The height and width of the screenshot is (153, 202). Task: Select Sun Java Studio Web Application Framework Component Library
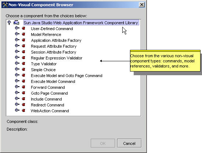tap(81, 23)
